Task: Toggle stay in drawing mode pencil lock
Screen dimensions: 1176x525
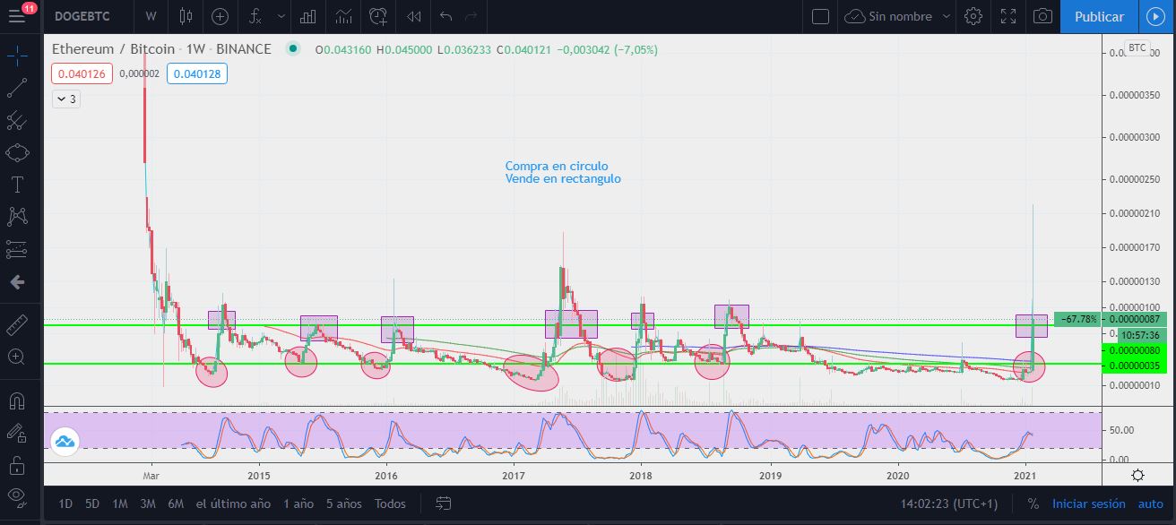Action: [x=16, y=433]
